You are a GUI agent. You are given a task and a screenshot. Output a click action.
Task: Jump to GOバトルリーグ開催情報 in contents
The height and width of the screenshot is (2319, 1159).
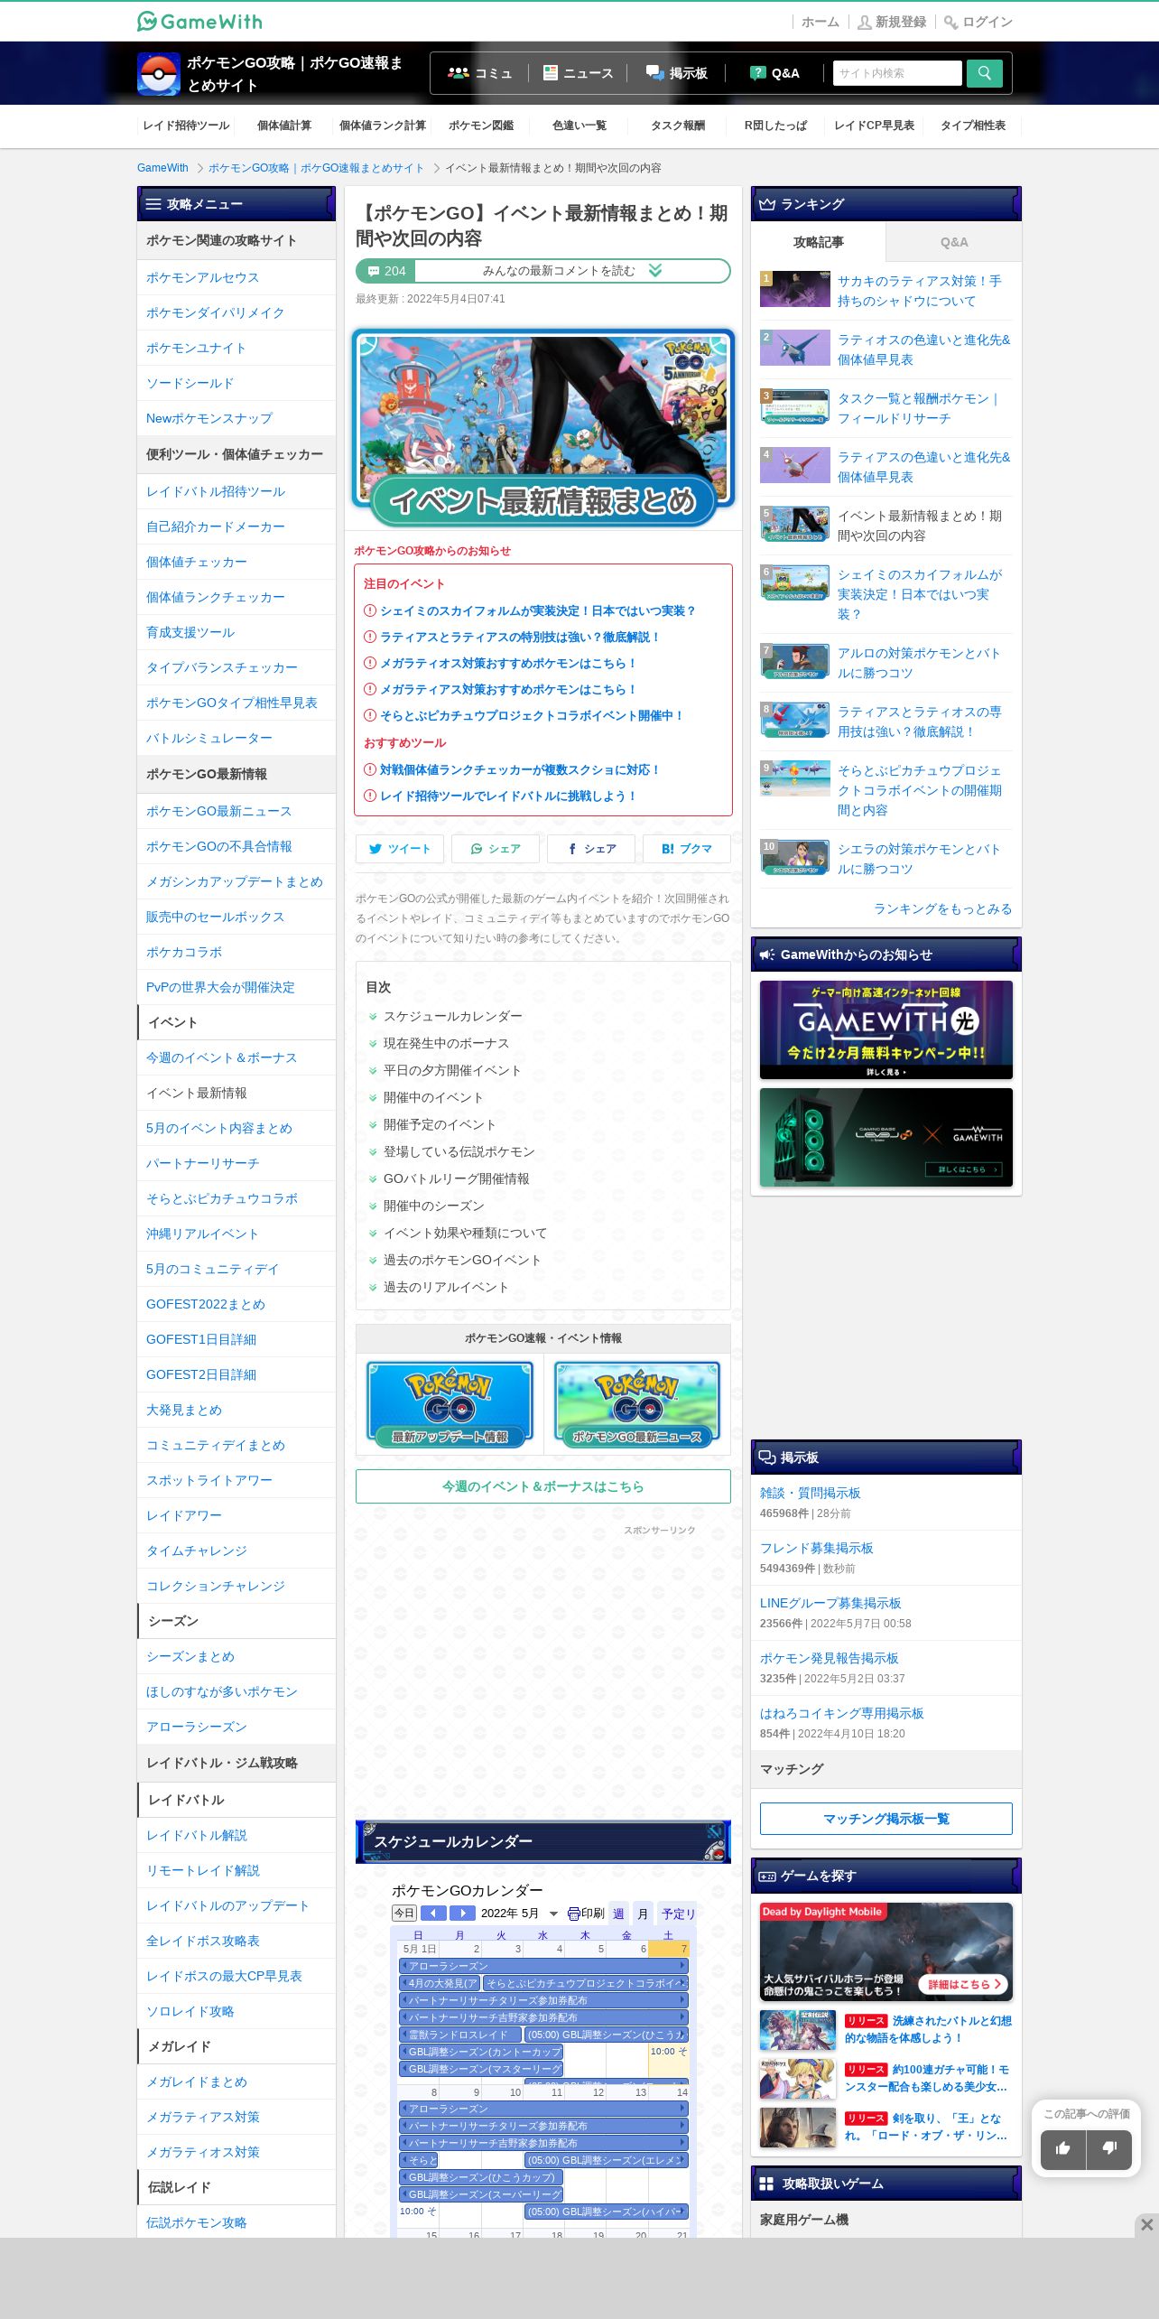(457, 1178)
